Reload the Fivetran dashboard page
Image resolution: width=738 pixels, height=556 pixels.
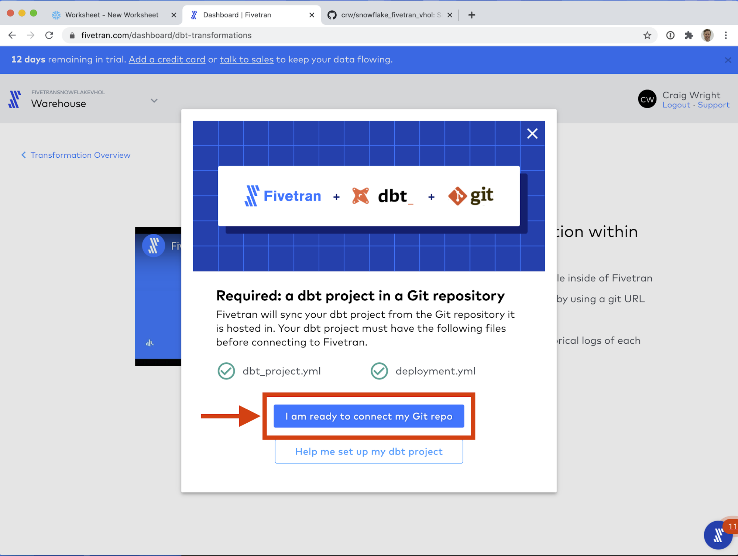point(49,35)
